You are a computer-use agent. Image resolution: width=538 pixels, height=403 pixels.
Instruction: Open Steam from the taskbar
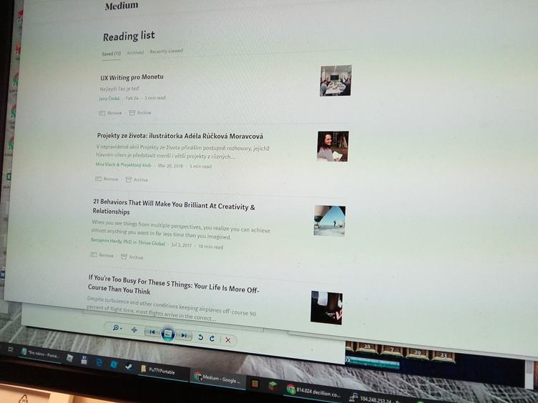point(129,367)
